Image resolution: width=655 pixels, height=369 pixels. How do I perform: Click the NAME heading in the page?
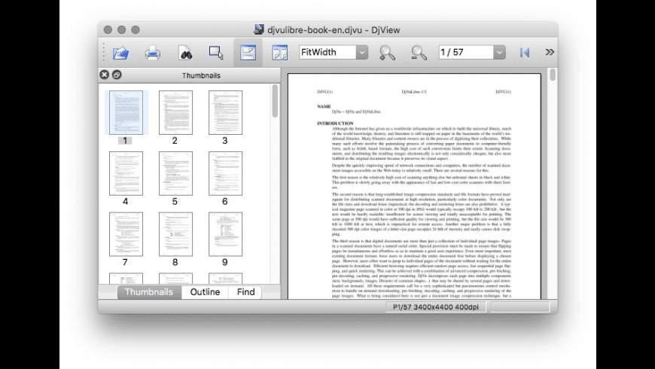(324, 107)
